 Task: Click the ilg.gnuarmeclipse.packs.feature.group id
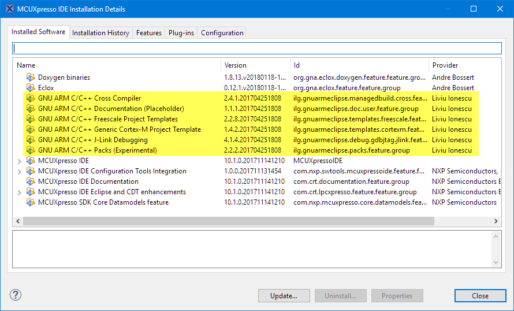[351, 150]
